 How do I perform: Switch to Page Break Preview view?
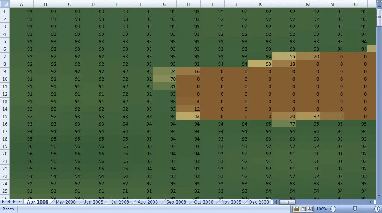coord(310,209)
